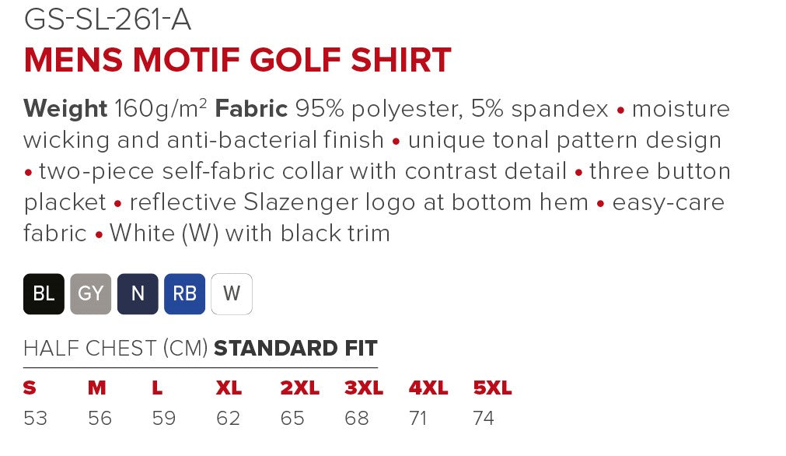Pick the navy N color swatch
Screen dimensions: 786x456
tap(138, 293)
